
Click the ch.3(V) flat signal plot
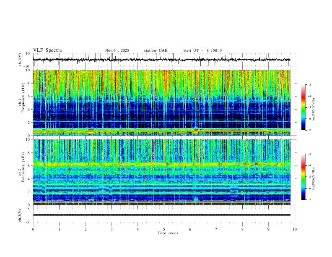pyautogui.click(x=164, y=215)
